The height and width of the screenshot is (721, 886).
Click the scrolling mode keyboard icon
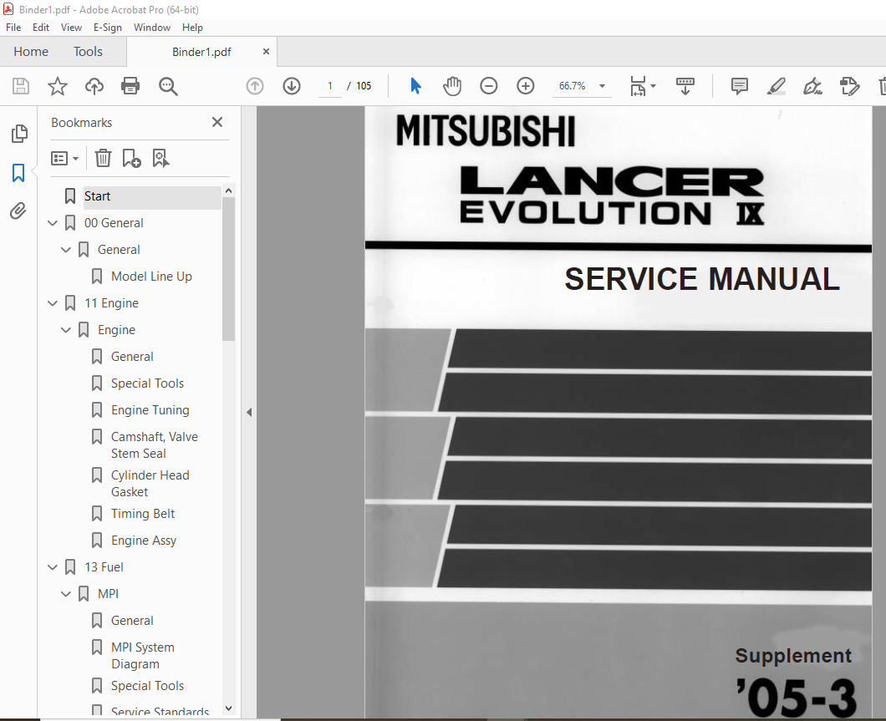click(x=685, y=86)
